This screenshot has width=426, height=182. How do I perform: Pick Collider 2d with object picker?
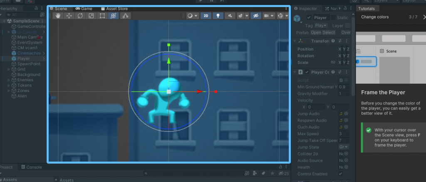tap(346, 154)
